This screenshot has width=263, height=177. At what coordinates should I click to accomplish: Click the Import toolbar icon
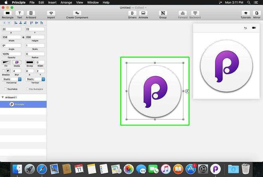51,13
